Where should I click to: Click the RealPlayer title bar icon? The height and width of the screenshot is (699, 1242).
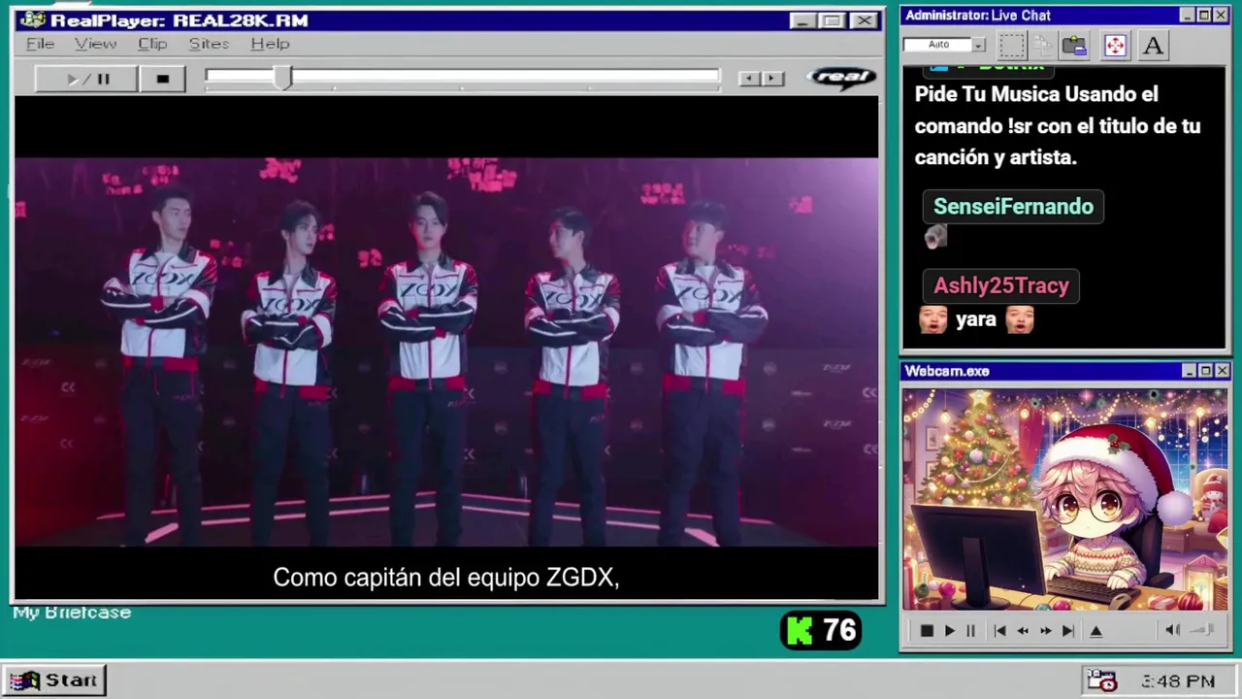(x=32, y=20)
